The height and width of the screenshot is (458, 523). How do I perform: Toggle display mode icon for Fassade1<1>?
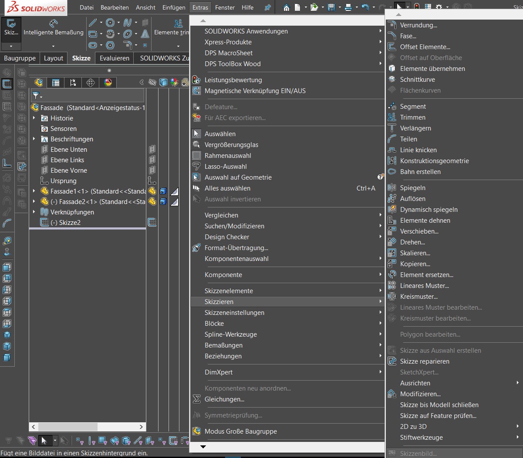[x=163, y=191]
